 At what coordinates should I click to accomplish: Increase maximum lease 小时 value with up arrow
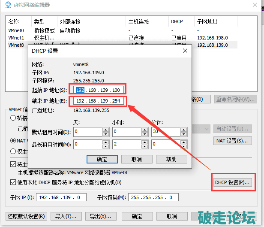(x=144, y=143)
